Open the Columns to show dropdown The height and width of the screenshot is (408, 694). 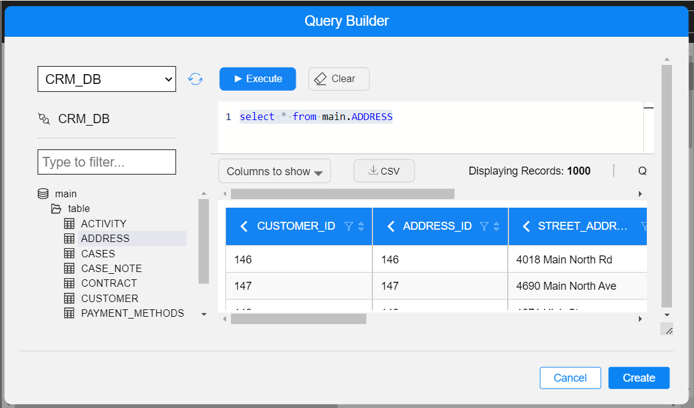(274, 172)
